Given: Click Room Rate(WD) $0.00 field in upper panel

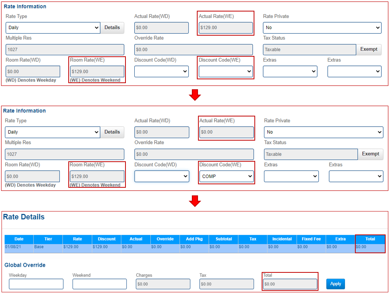Looking at the screenshot, I should coord(33,71).
